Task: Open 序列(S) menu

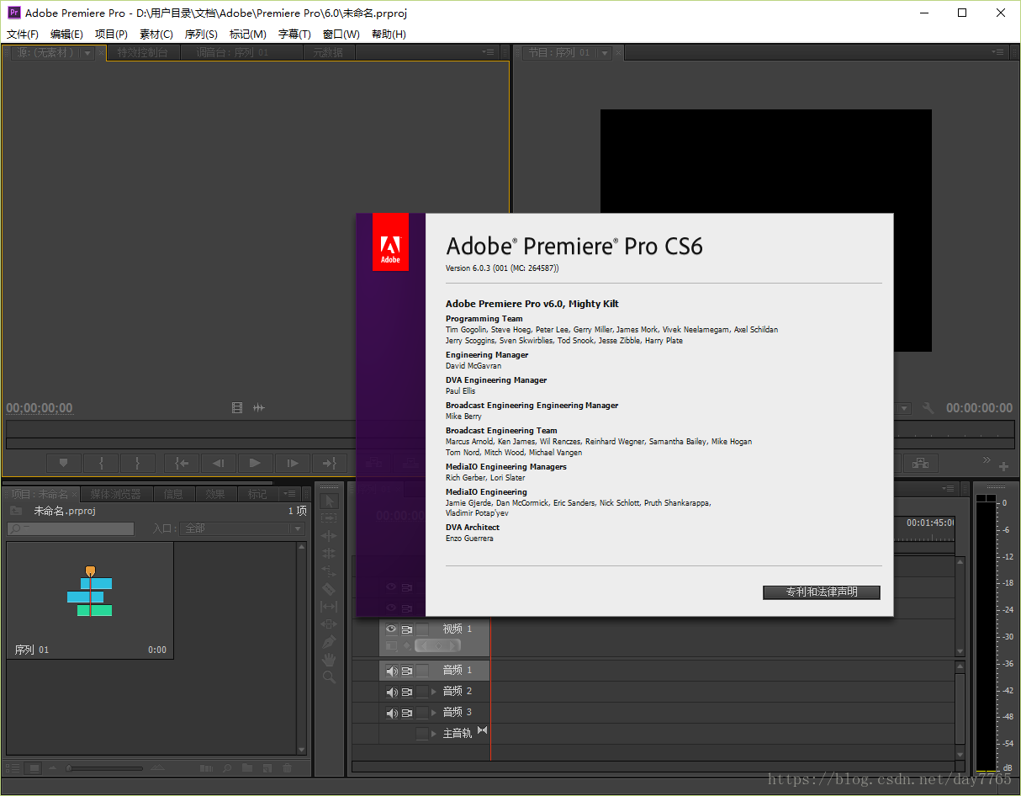Action: pyautogui.click(x=201, y=34)
